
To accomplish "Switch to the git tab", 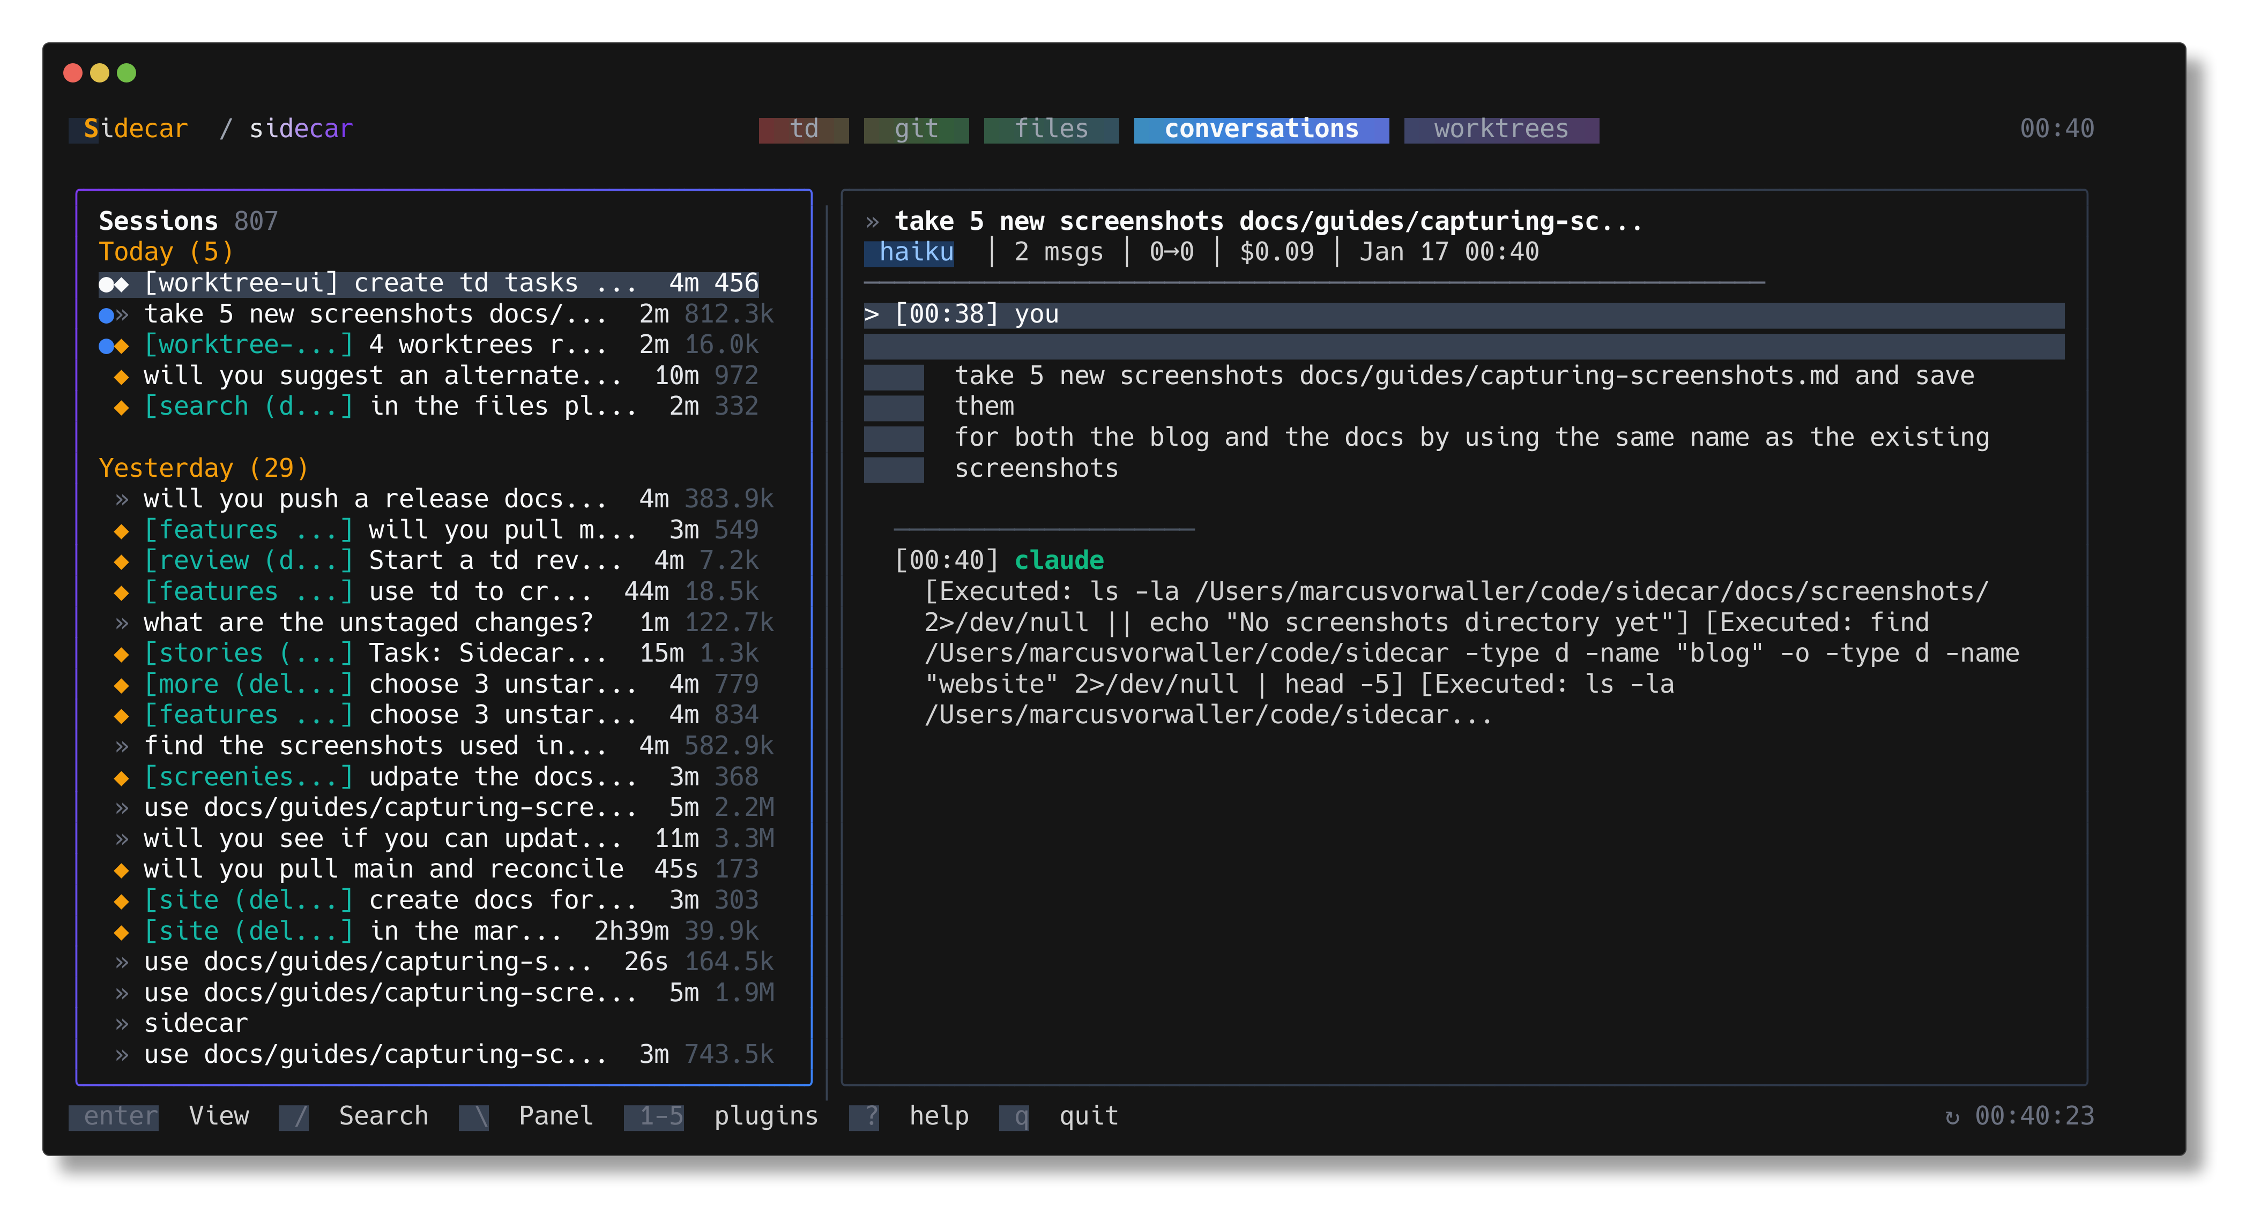I will click(x=916, y=129).
